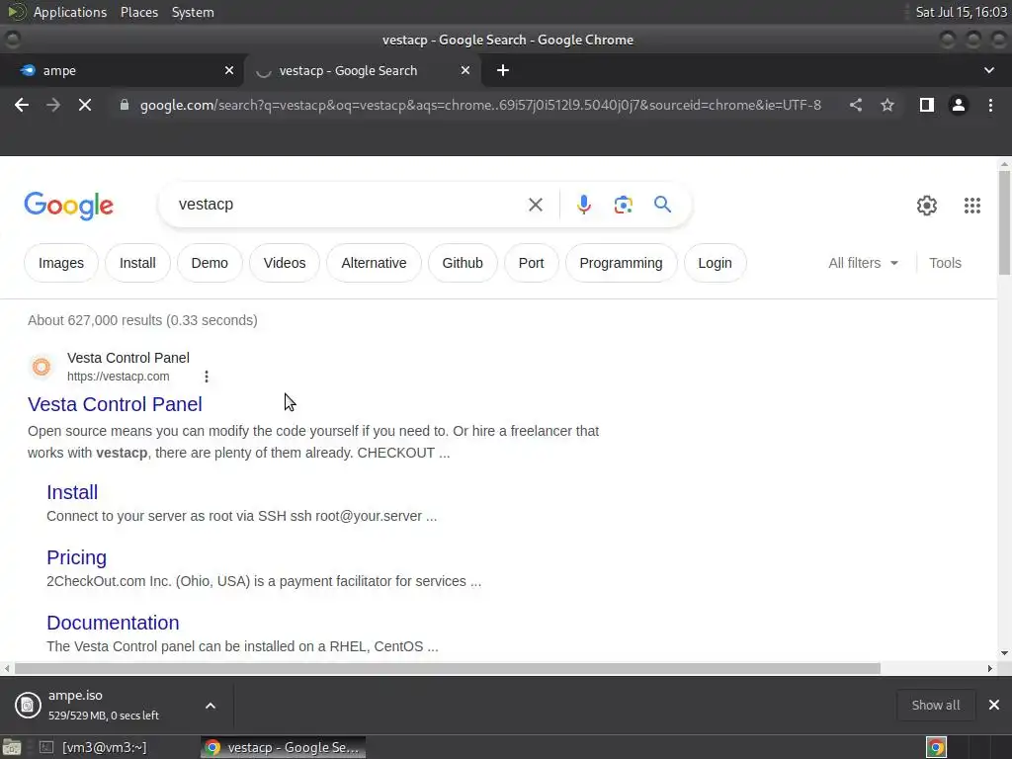Image resolution: width=1012 pixels, height=759 pixels.
Task: Open more options for vestacp.com result
Action: click(207, 377)
